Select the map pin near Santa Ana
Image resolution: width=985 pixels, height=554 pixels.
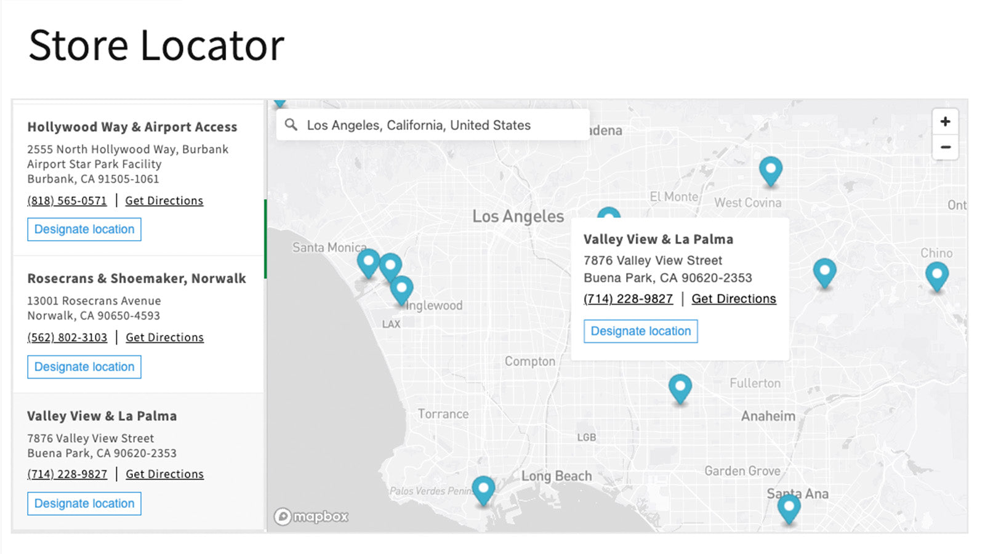[x=789, y=505]
